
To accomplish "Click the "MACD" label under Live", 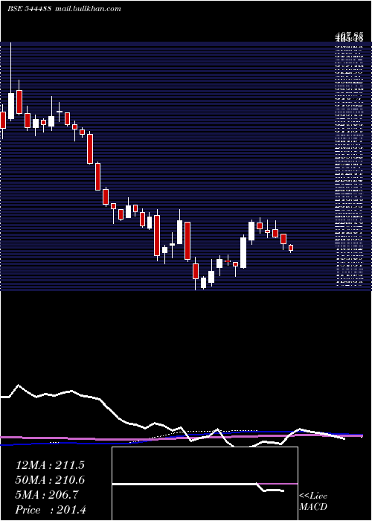I will click(313, 507).
